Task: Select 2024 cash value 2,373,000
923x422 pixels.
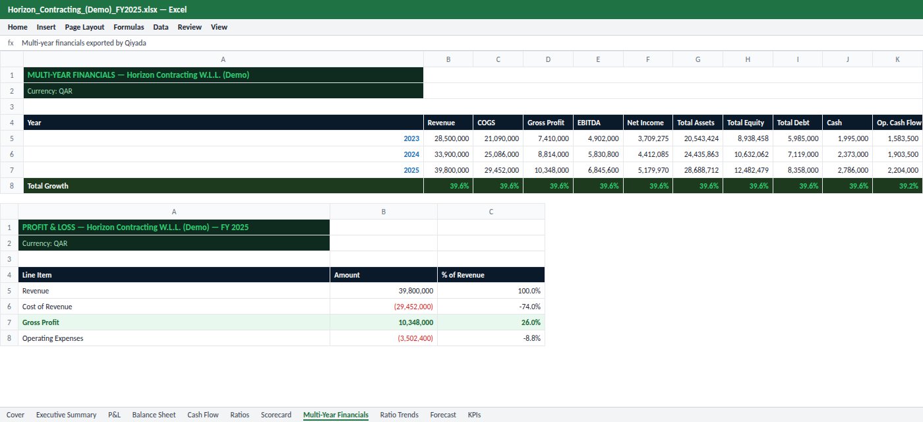Action: point(848,154)
